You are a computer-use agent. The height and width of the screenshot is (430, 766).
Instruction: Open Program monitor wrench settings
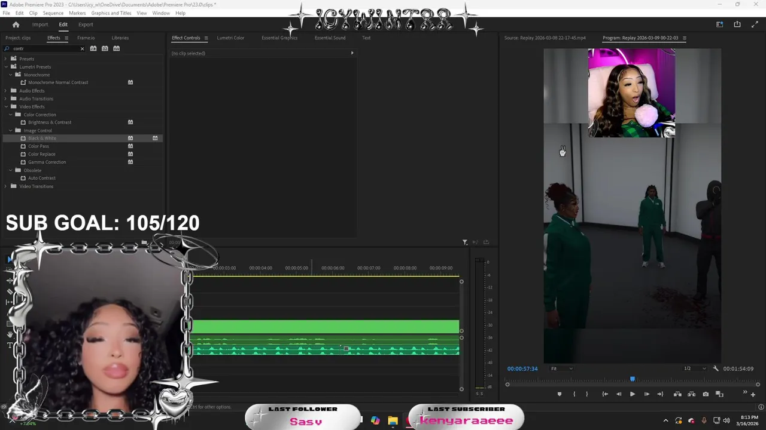pyautogui.click(x=716, y=368)
